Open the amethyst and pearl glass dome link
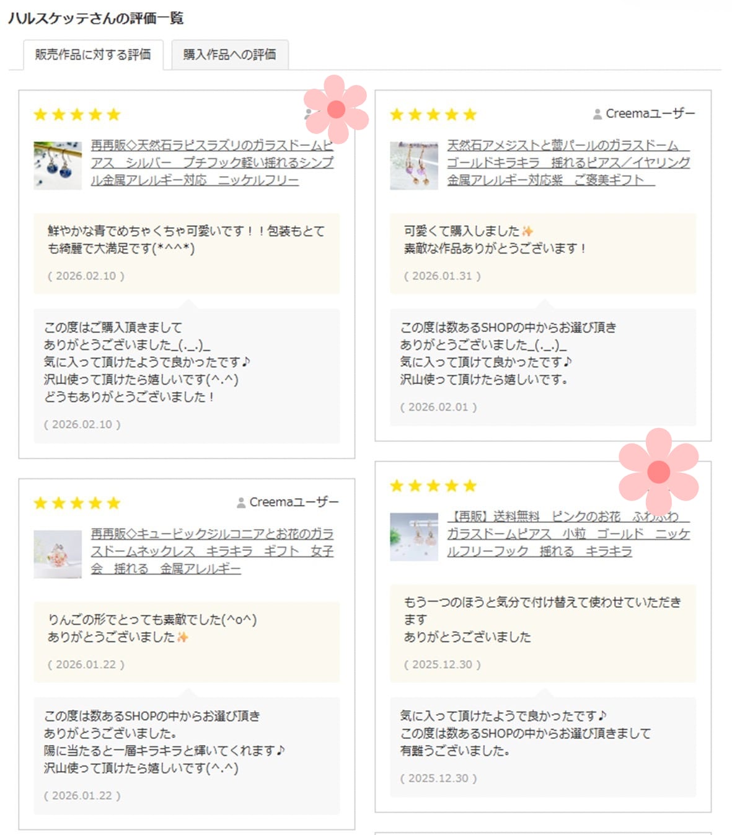Image resolution: width=732 pixels, height=835 pixels. 568,163
